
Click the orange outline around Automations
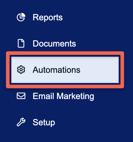(65, 53)
